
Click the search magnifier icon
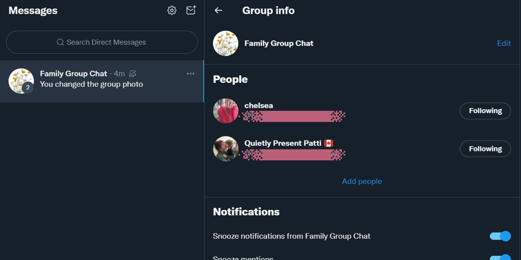(60, 42)
